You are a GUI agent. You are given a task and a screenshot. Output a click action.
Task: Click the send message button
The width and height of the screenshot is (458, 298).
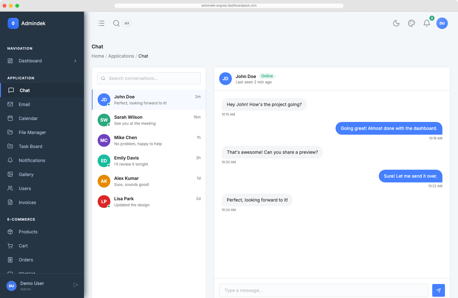439,290
